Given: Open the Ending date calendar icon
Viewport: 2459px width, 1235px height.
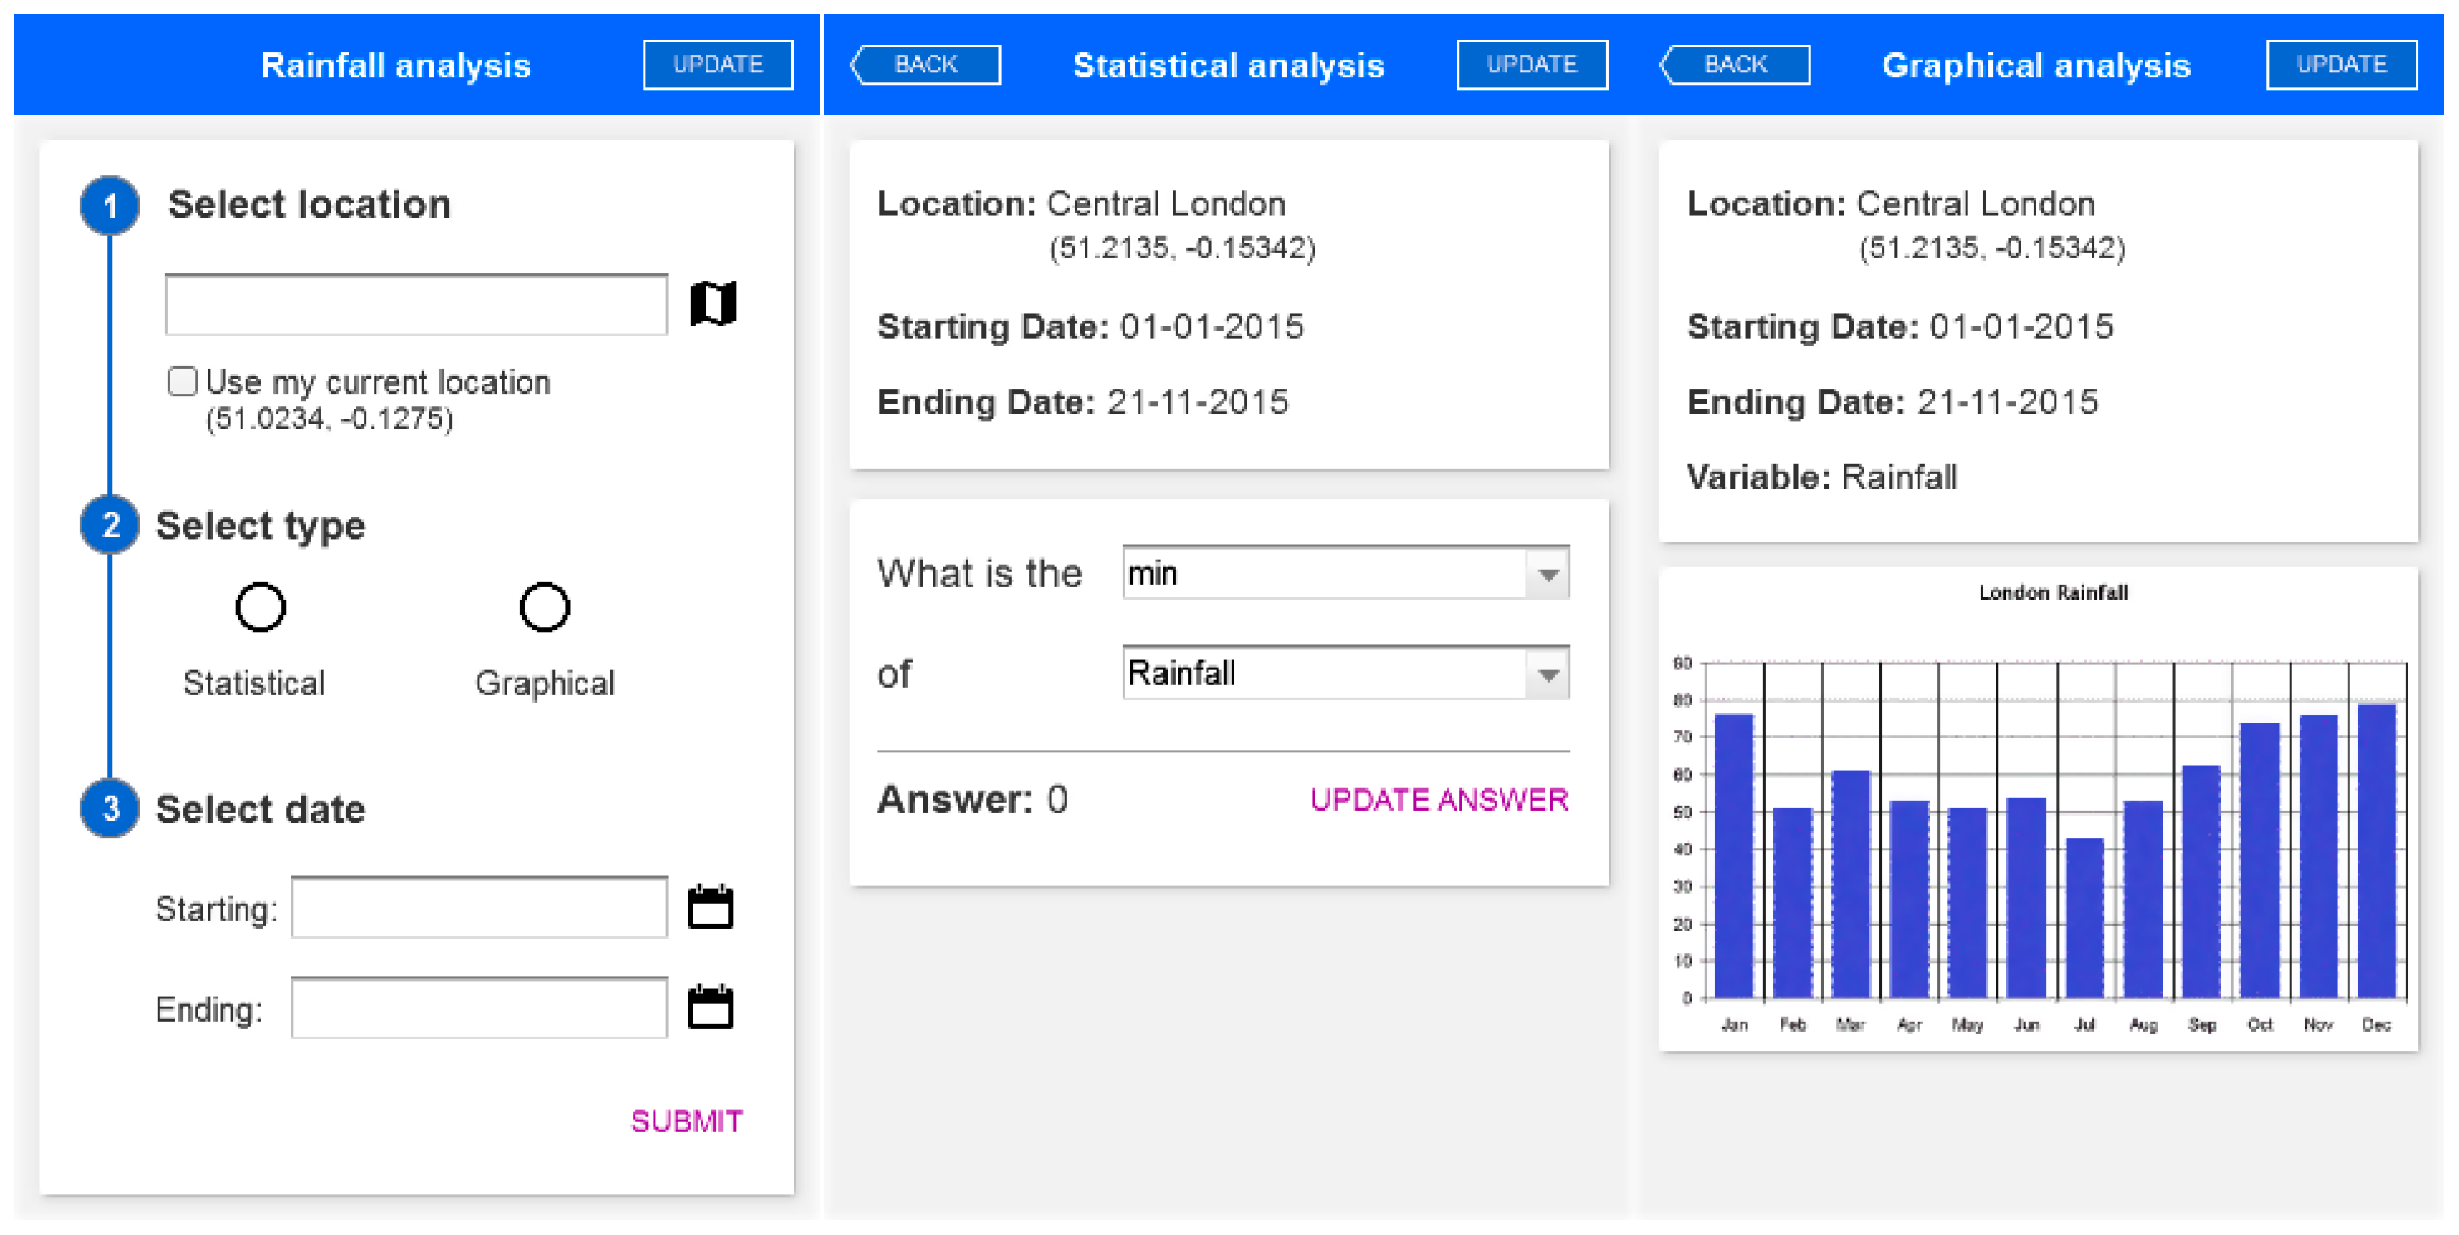Looking at the screenshot, I should 710,1007.
